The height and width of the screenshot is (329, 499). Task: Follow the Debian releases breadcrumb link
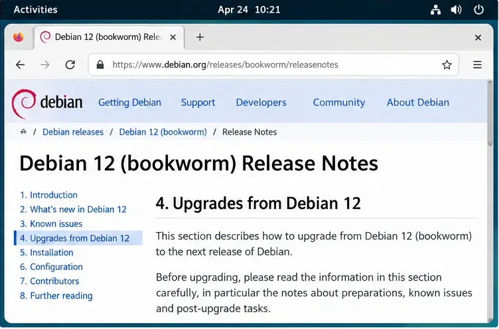pyautogui.click(x=73, y=132)
